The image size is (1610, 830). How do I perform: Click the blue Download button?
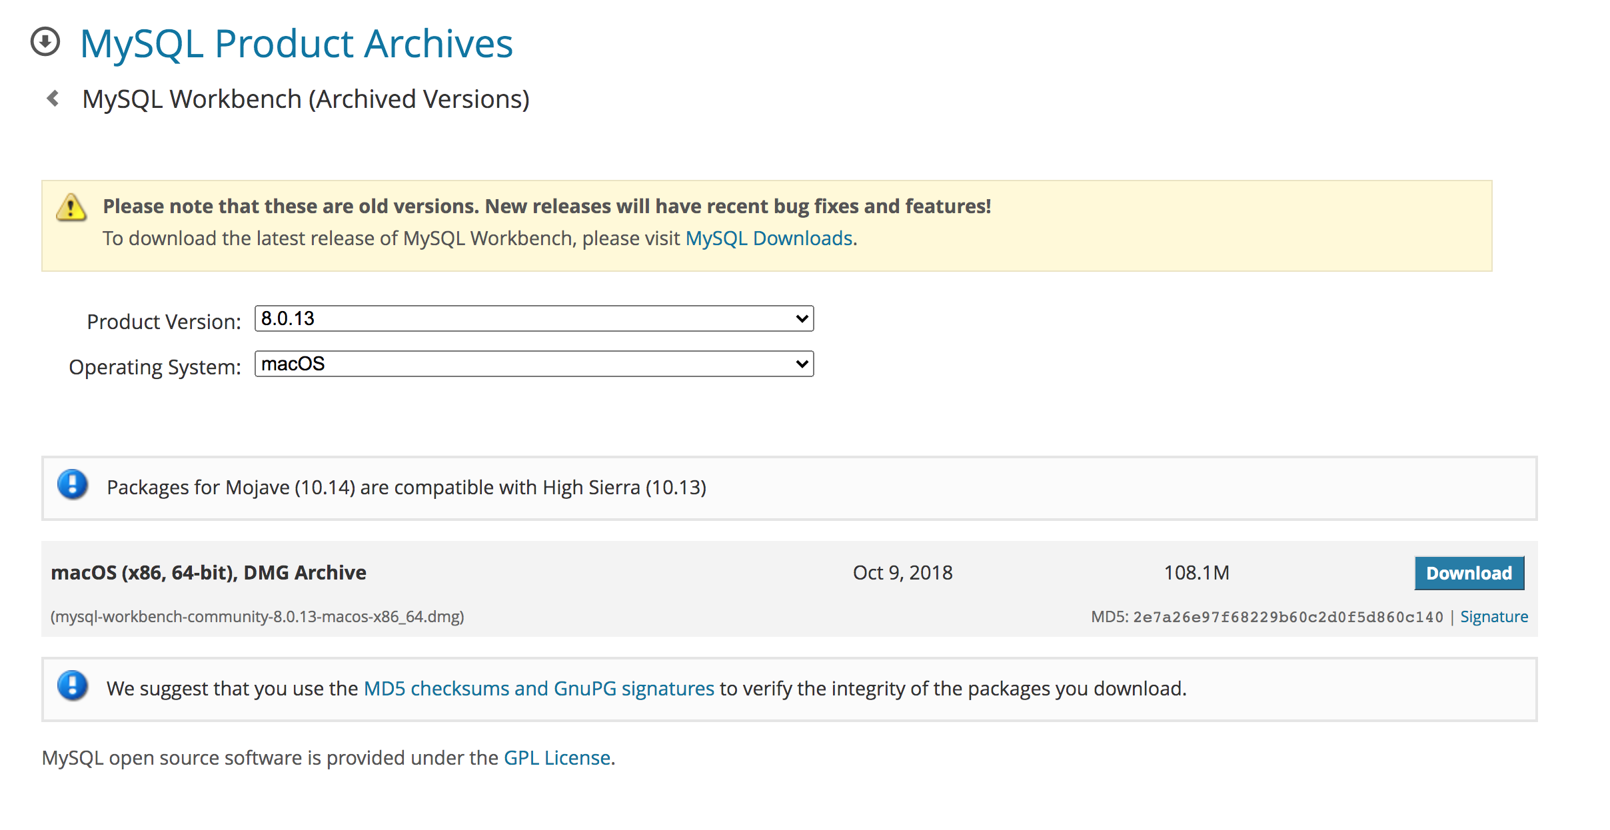point(1469,573)
